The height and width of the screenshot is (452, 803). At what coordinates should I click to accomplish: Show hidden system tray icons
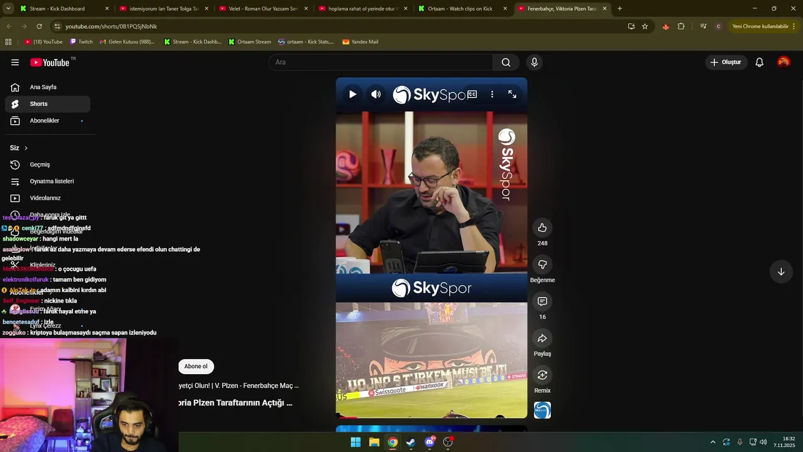[713, 442]
